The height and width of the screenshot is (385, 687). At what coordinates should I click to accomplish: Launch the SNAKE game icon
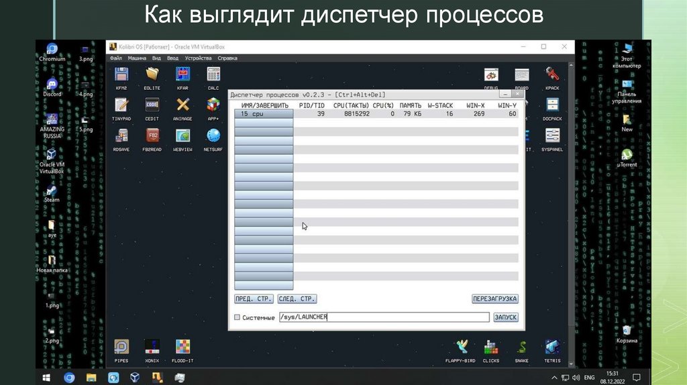[521, 347]
